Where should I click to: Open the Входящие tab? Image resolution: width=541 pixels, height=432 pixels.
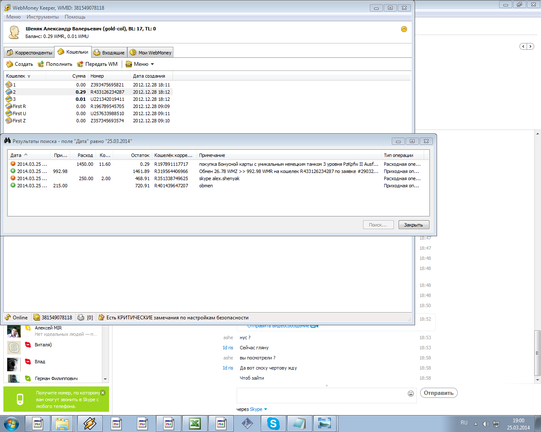[x=109, y=53]
